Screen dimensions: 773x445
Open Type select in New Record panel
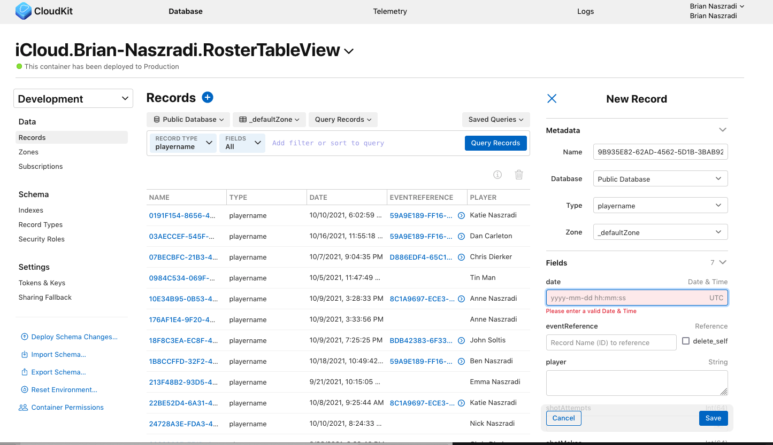661,206
